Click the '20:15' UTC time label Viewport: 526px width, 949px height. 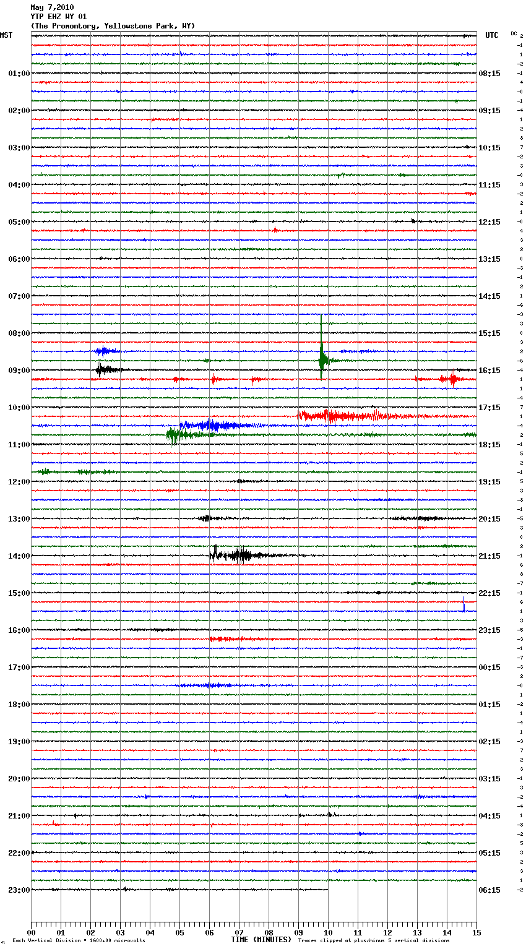click(489, 519)
